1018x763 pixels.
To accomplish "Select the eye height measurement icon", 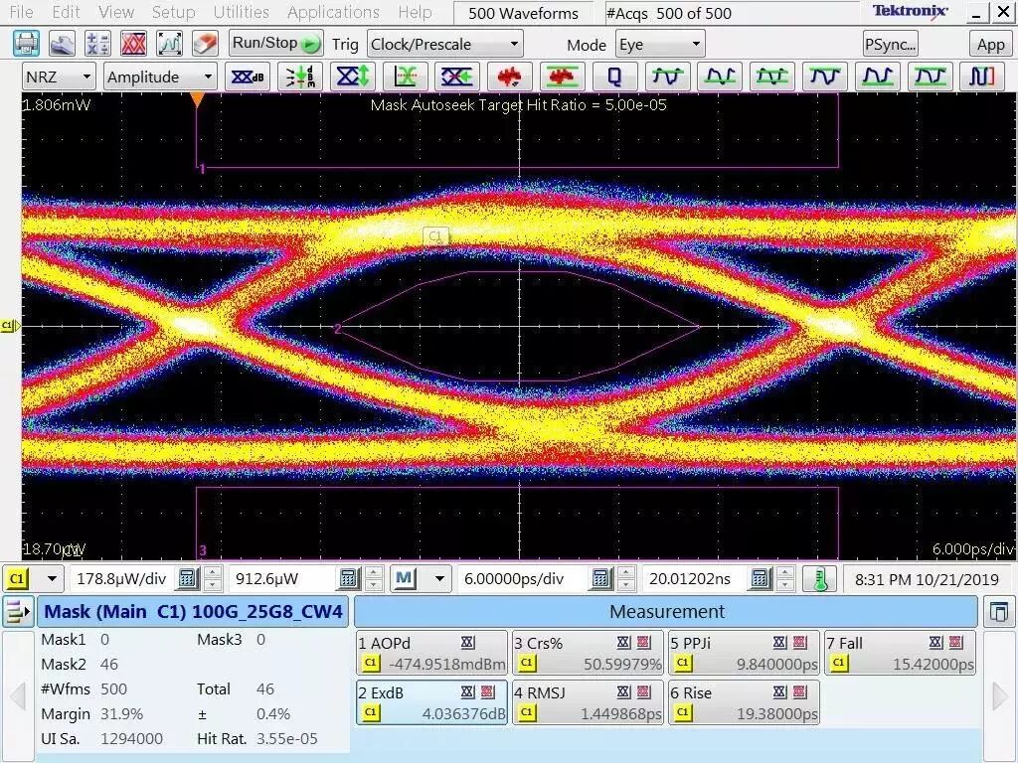I will 353,76.
